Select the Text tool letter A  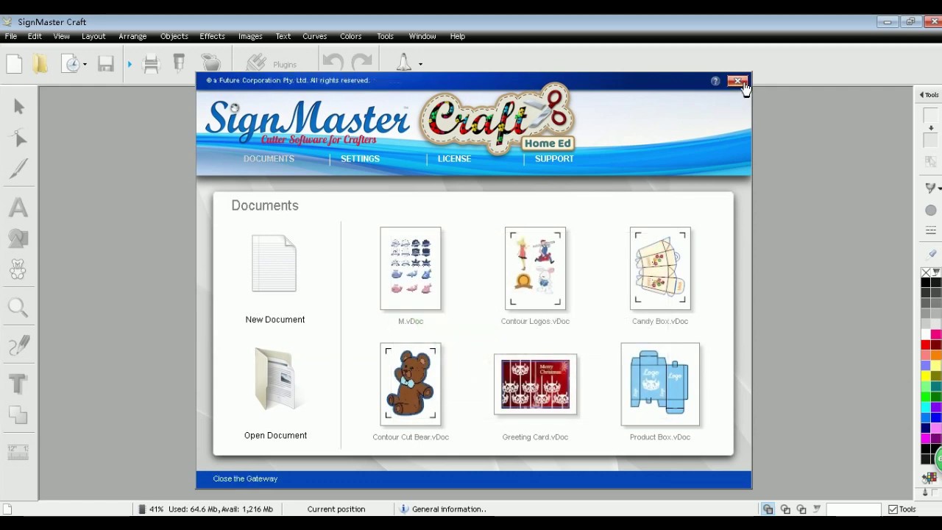point(19,207)
